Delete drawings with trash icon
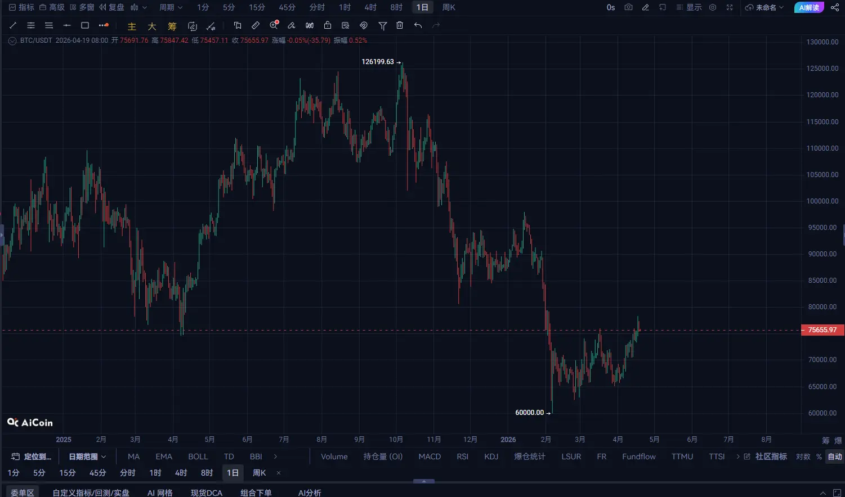The height and width of the screenshot is (497, 845). 400,25
